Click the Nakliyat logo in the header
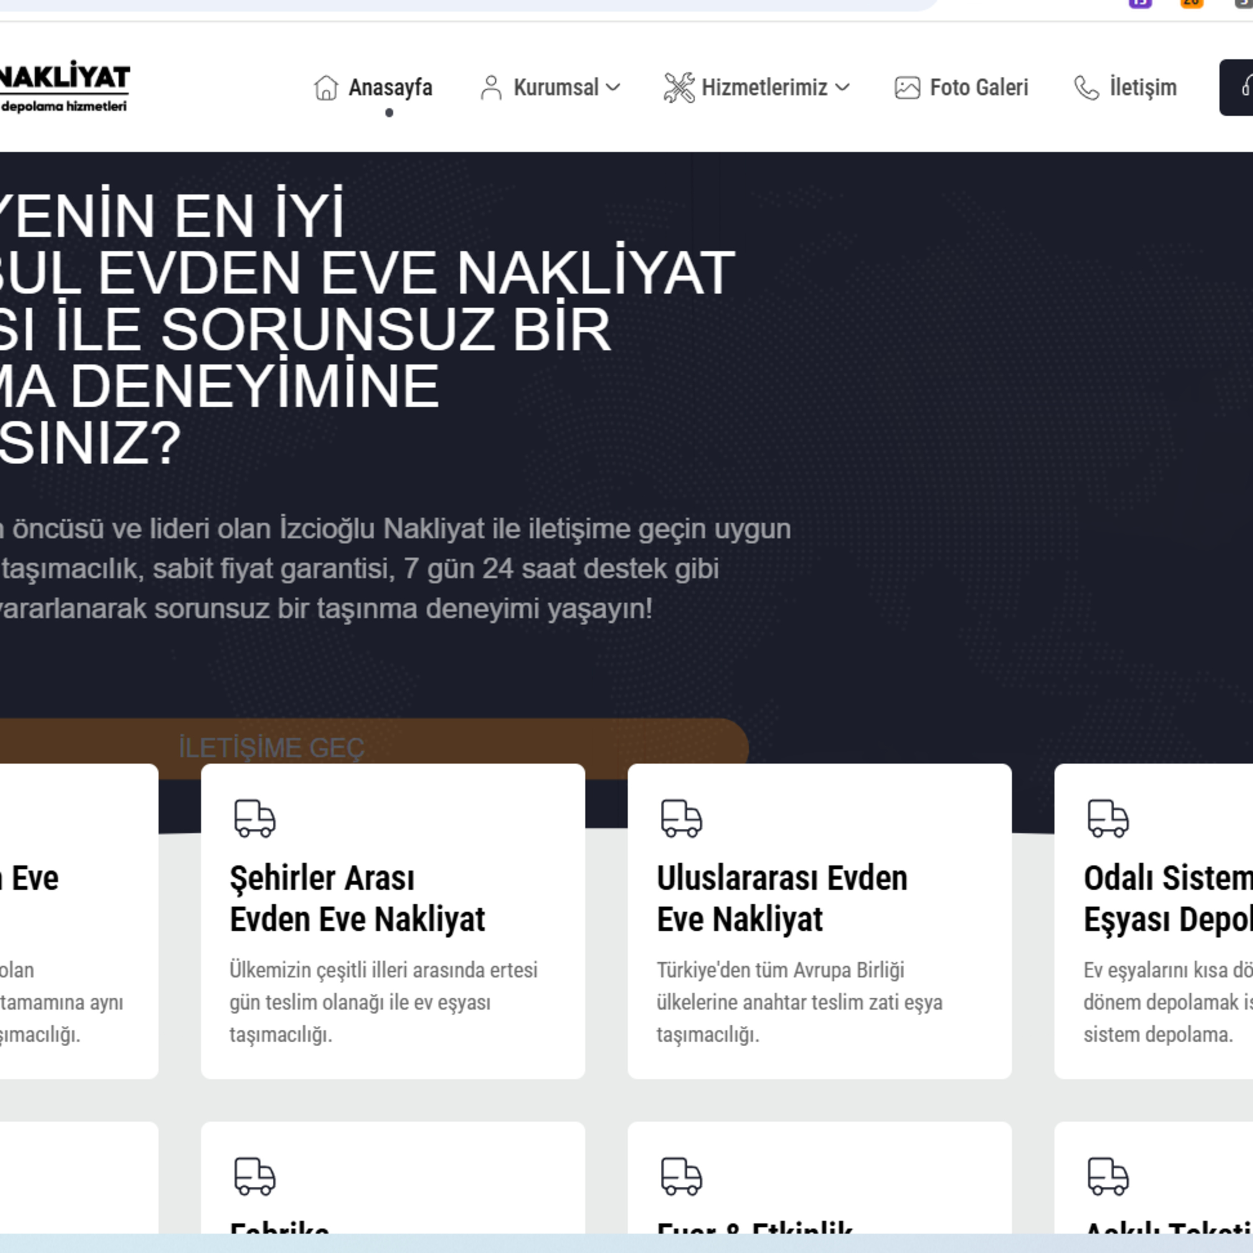This screenshot has height=1253, width=1253. (x=64, y=86)
